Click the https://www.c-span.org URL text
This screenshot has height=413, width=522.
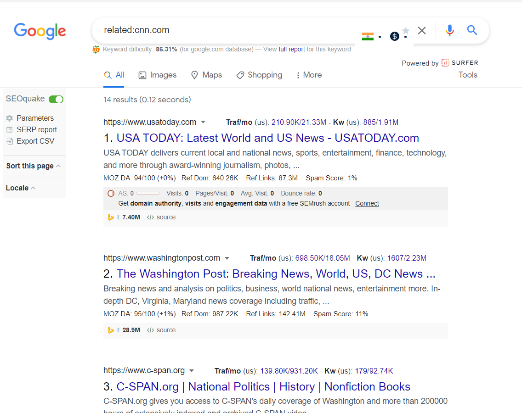pos(144,371)
